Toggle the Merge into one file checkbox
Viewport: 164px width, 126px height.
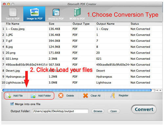point(12,104)
